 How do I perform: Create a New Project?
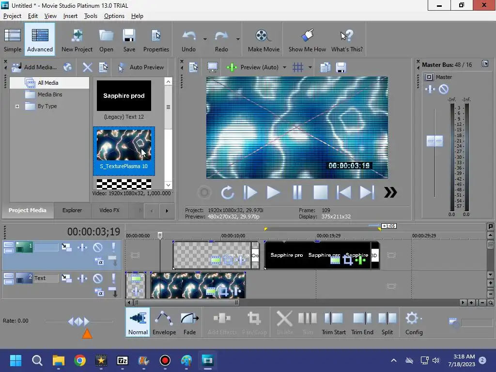click(77, 40)
